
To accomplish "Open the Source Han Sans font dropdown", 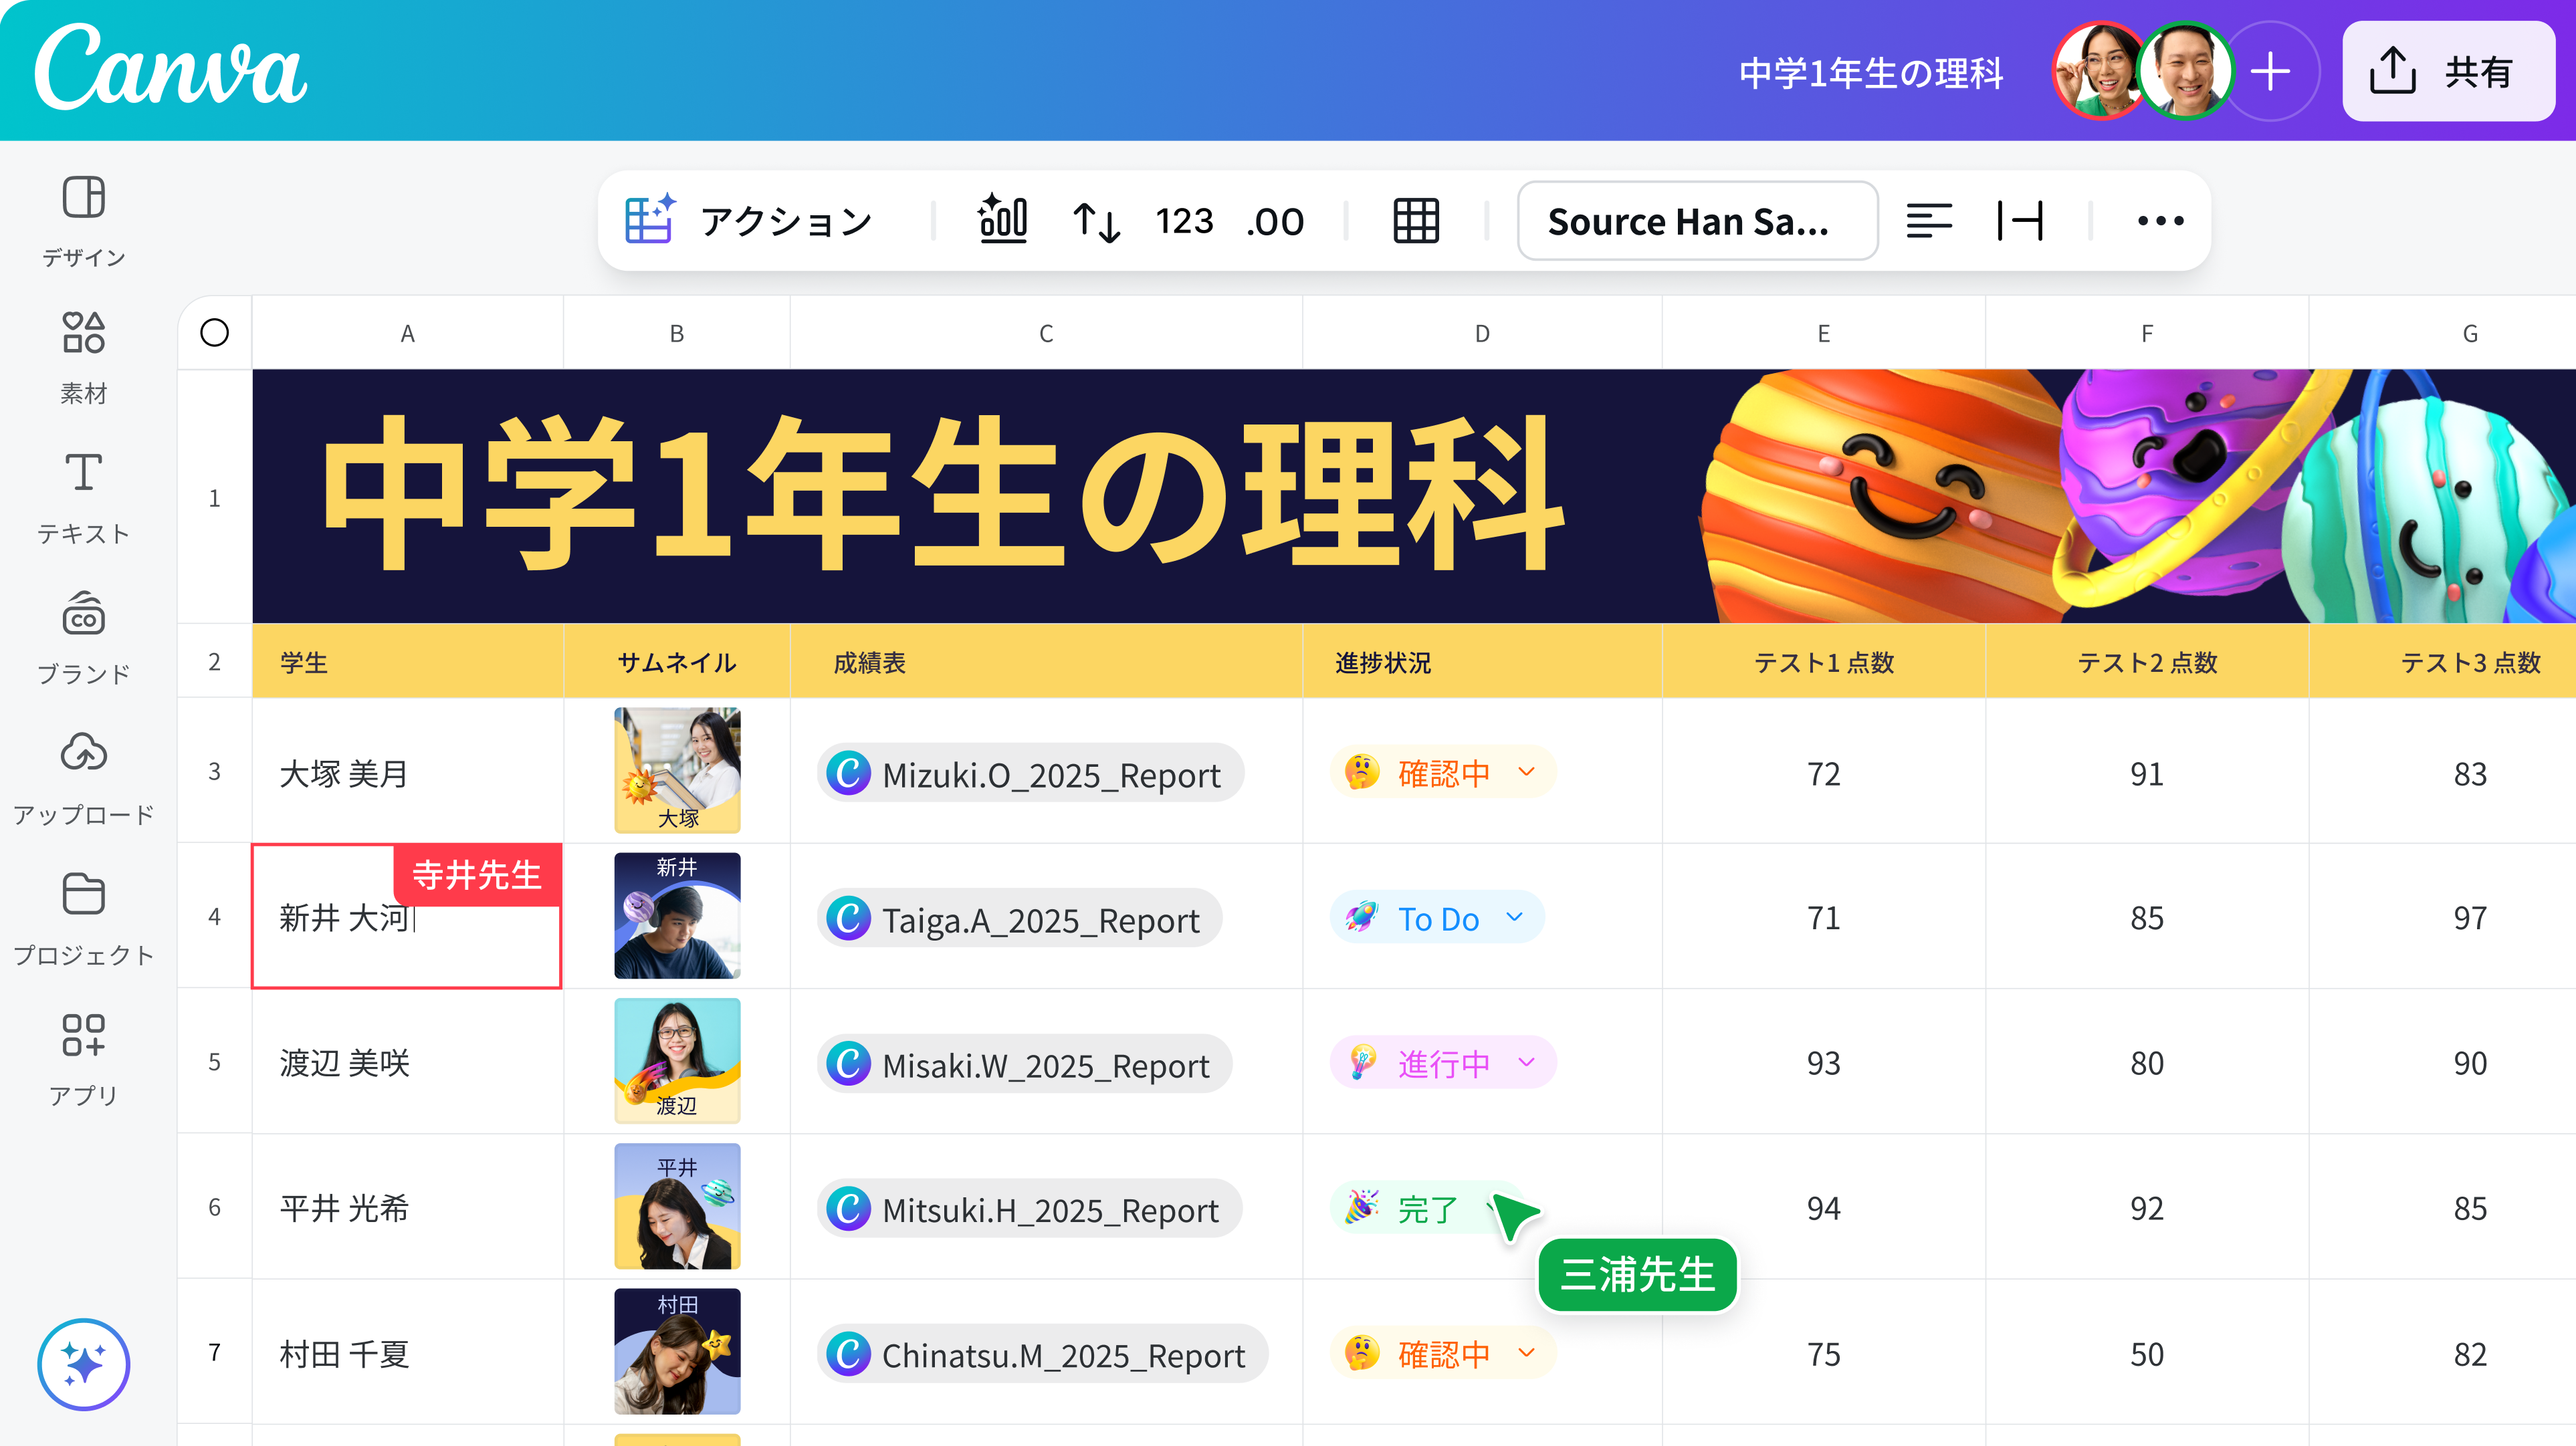I will (x=1696, y=221).
